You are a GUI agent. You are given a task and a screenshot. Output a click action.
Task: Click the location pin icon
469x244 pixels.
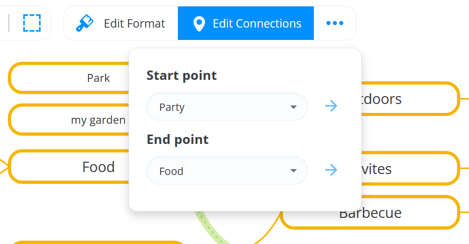[x=199, y=24]
